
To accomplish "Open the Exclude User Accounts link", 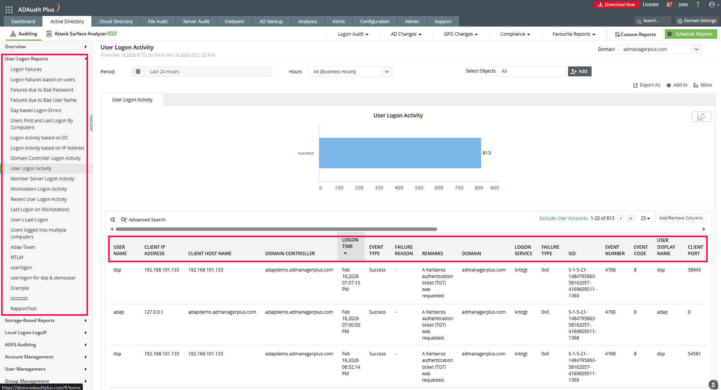I will point(563,218).
